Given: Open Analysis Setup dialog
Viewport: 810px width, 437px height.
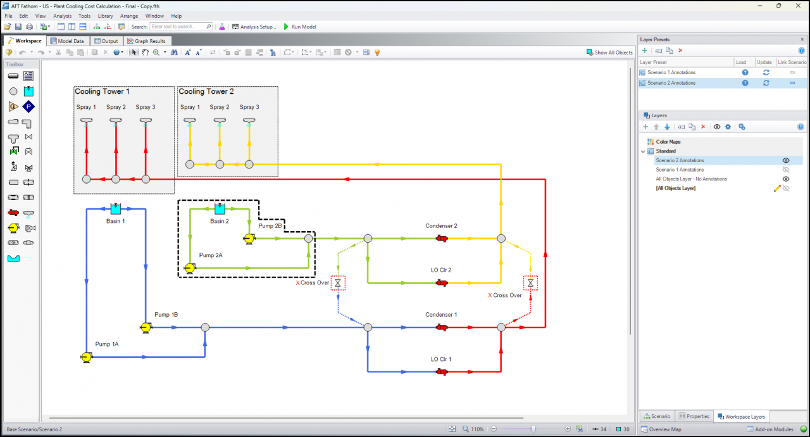Looking at the screenshot, I should pos(254,27).
